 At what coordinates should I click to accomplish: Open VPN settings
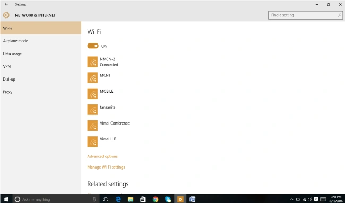(x=41, y=66)
